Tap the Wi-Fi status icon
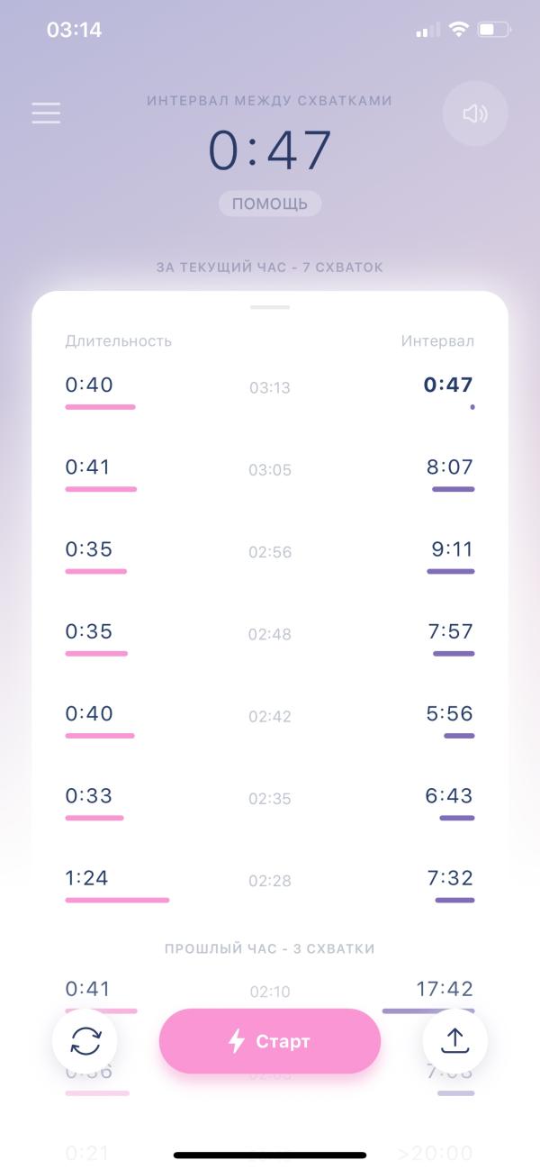The height and width of the screenshot is (1169, 540). click(459, 30)
